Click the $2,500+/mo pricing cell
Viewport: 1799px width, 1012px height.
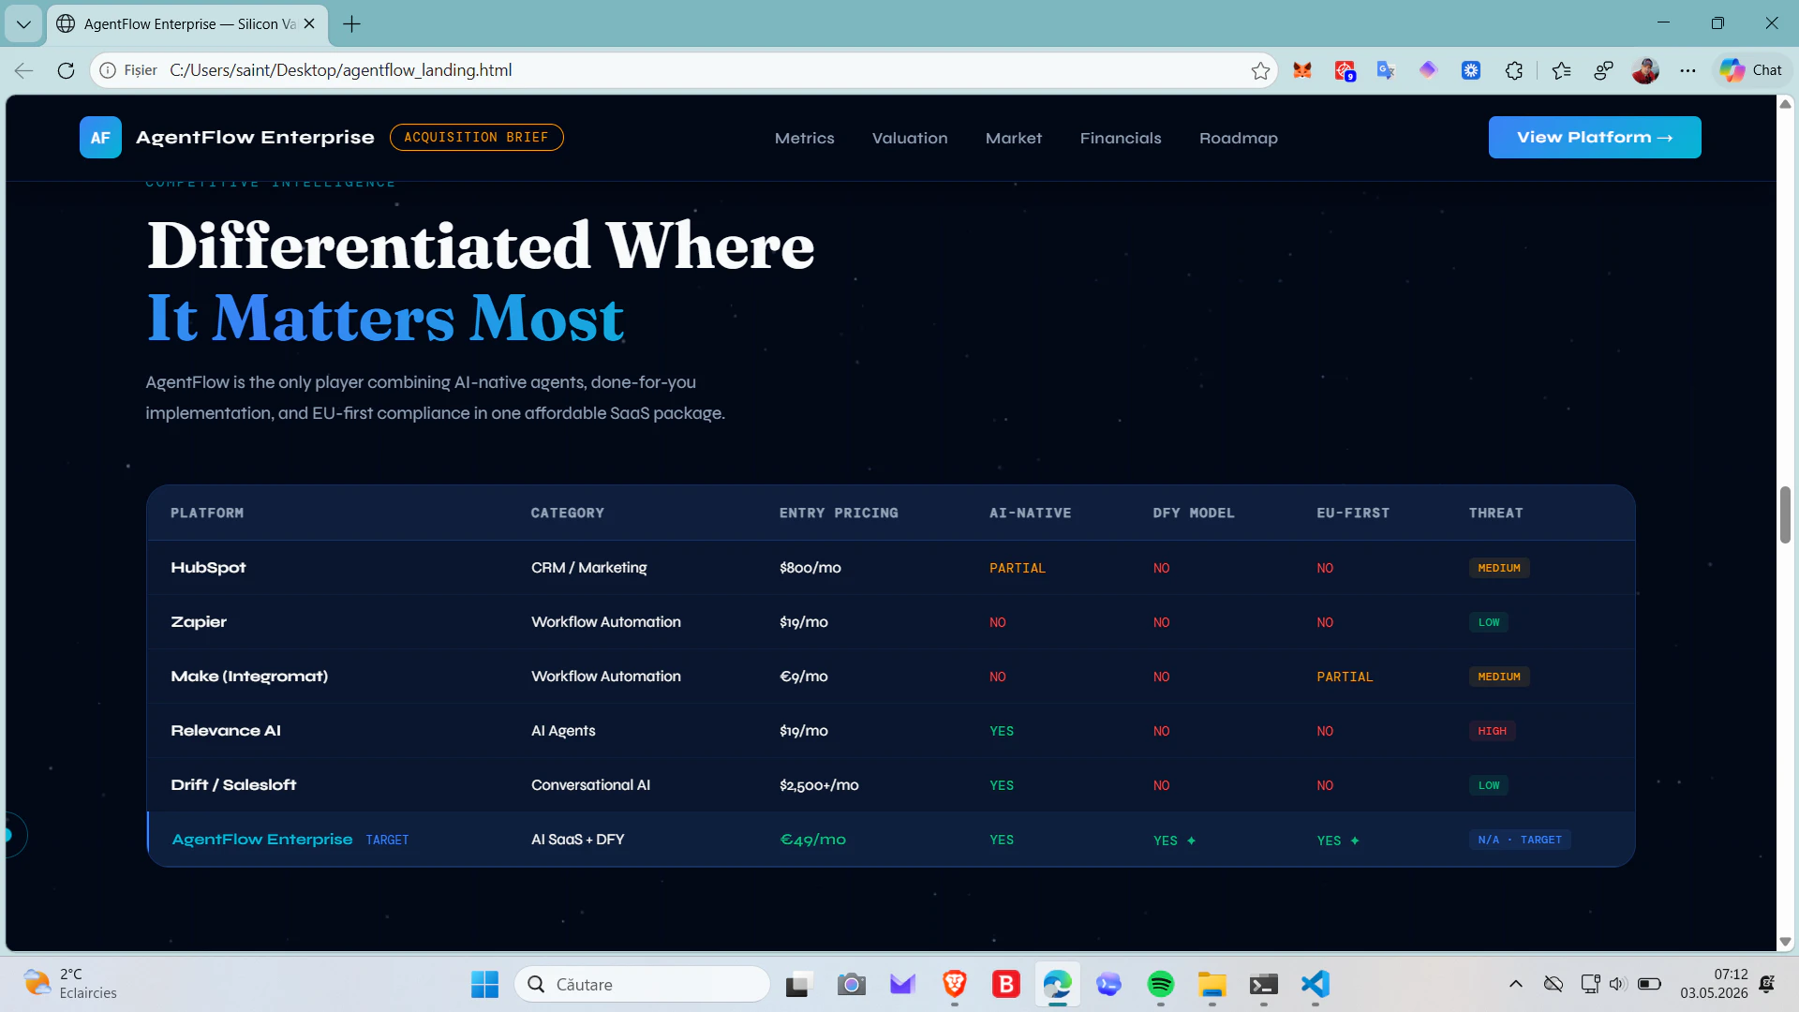(x=819, y=785)
